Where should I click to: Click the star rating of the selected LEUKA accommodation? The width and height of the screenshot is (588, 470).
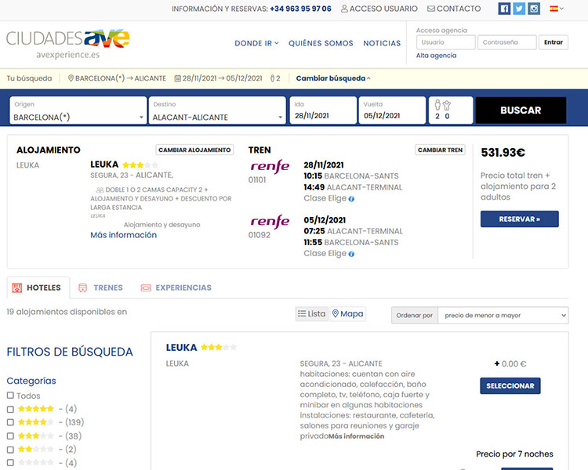point(140,165)
